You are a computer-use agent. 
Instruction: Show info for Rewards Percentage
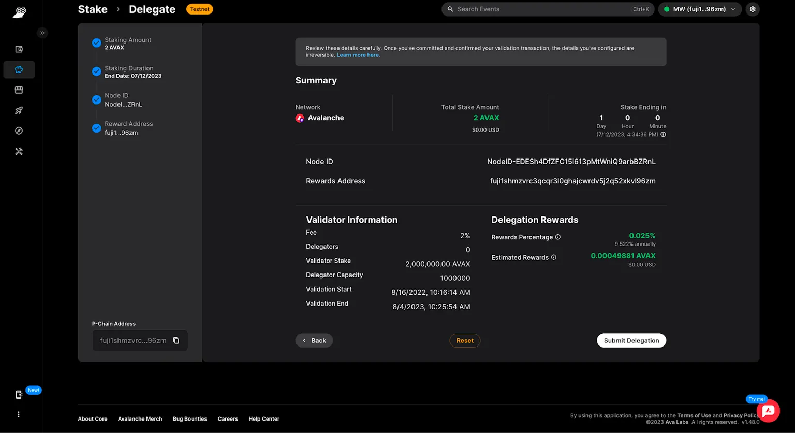(558, 237)
